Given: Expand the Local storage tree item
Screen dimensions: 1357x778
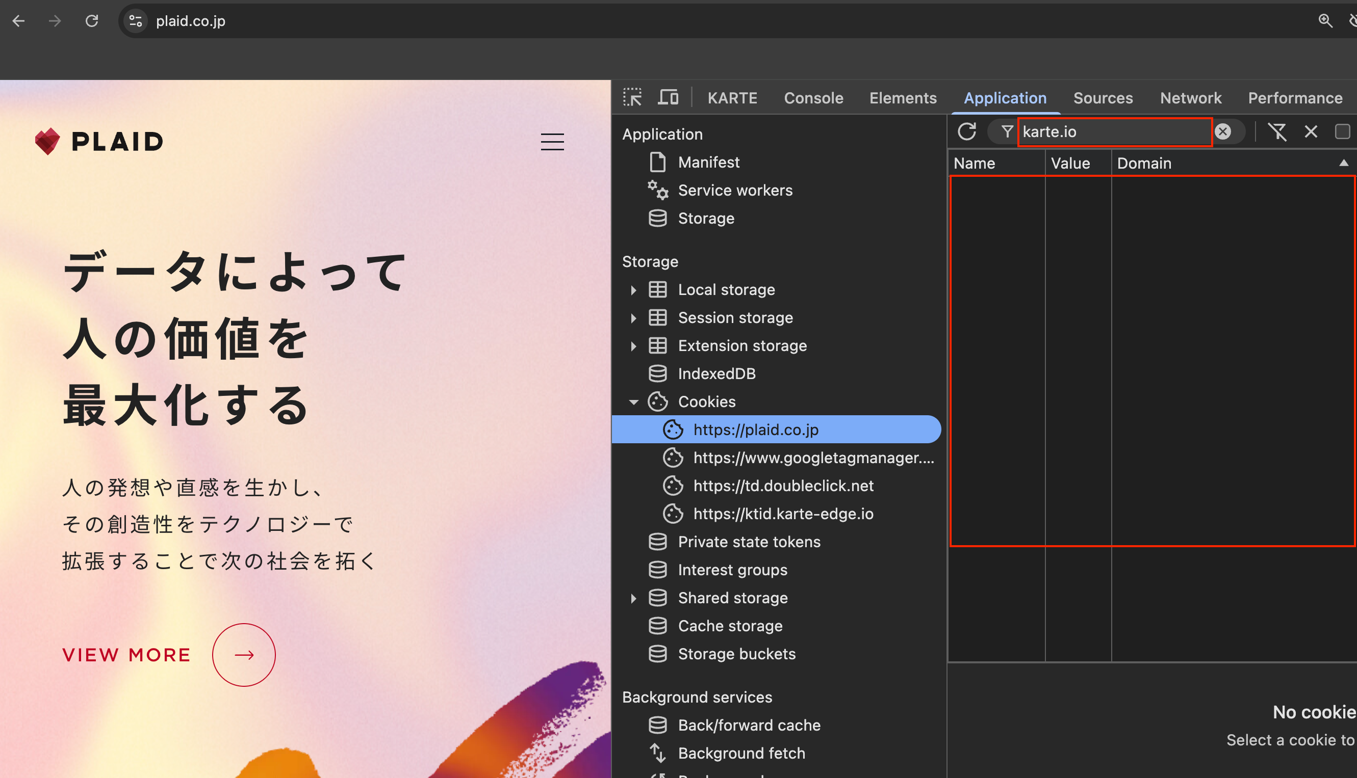Looking at the screenshot, I should pos(633,289).
